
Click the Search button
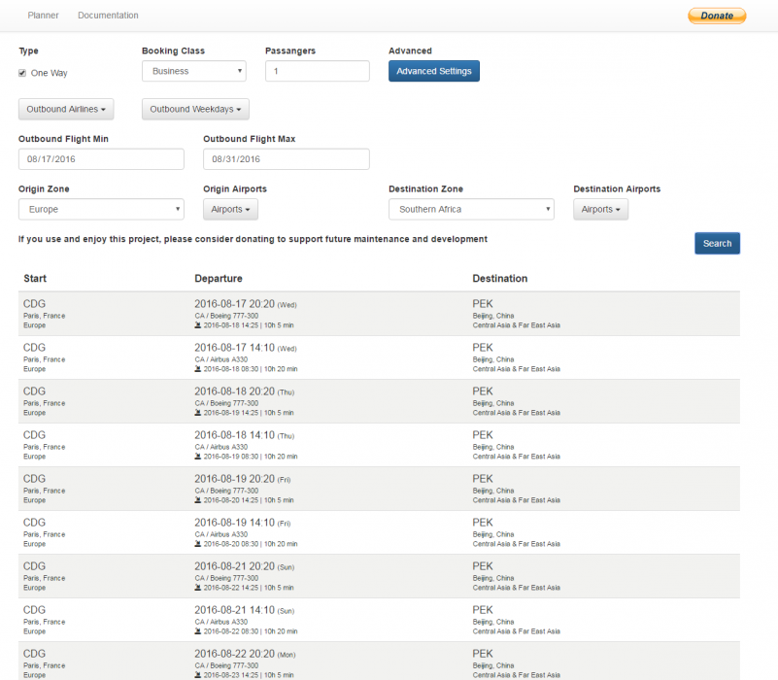[x=717, y=243]
